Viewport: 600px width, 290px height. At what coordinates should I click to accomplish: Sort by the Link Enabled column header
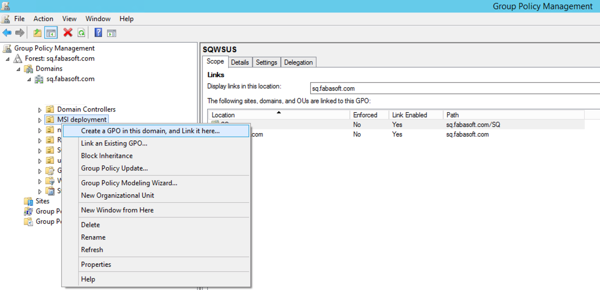pos(409,115)
